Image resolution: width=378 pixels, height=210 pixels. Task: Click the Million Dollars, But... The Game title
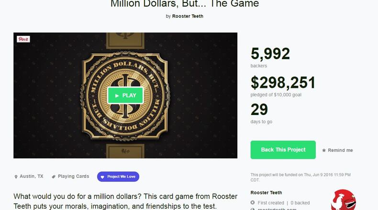click(x=185, y=4)
